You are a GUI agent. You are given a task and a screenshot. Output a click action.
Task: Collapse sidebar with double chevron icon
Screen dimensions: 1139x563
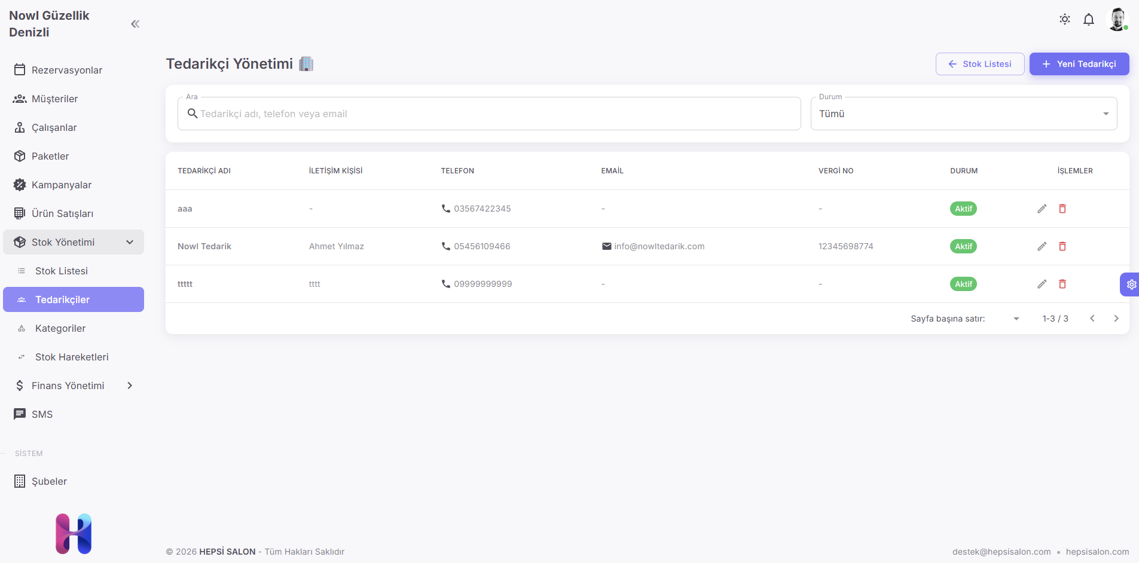(135, 24)
